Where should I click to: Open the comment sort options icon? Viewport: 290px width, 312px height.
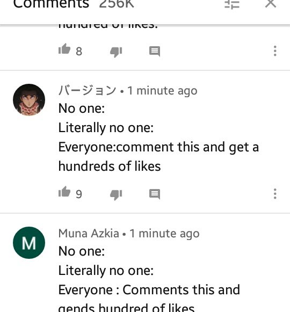click(232, 4)
